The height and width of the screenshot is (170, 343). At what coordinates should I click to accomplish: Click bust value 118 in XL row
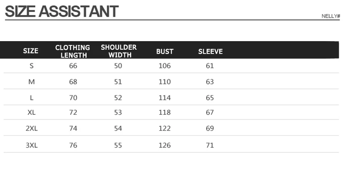(165, 112)
